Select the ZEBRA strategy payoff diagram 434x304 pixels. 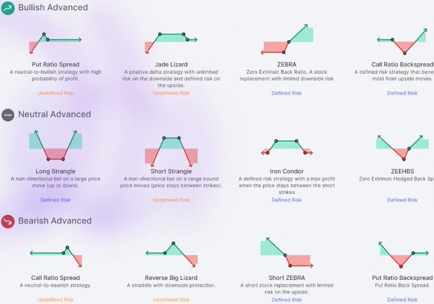click(287, 42)
